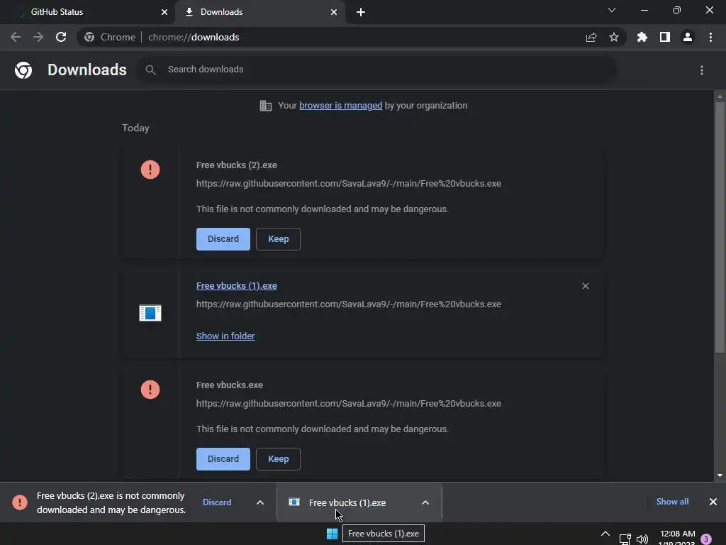This screenshot has width=726, height=545.
Task: Open the volume tray icon
Action: point(642,539)
